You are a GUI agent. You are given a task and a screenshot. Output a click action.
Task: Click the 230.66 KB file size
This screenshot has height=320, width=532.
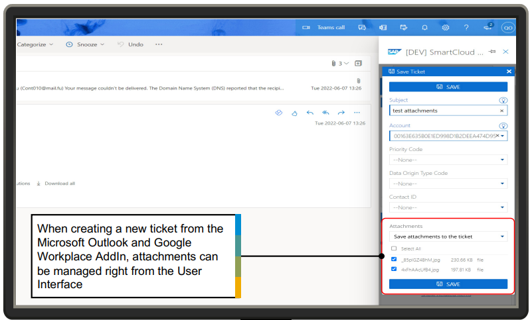tap(462, 260)
